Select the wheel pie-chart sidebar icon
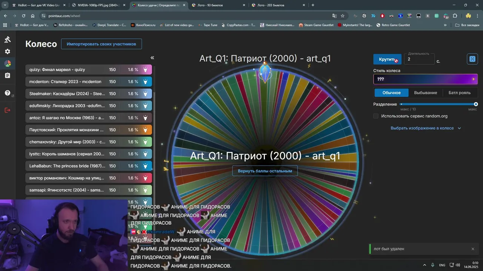Screen dimensions: 483x271 pos(8,64)
